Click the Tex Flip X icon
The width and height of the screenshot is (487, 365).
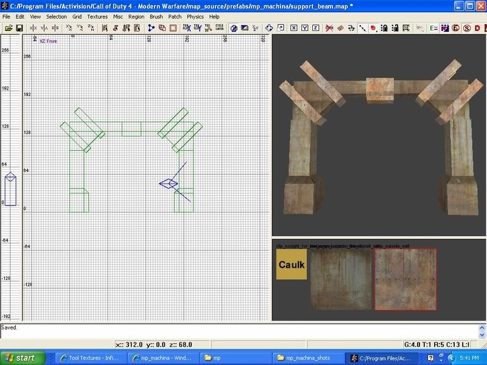pos(187,28)
